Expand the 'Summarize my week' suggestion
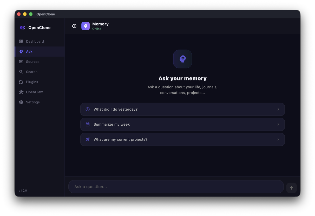 278,124
